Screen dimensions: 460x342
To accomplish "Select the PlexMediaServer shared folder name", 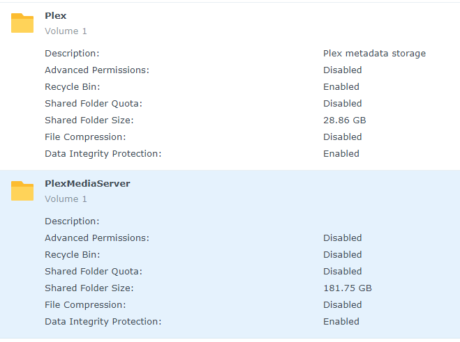I will (x=87, y=183).
